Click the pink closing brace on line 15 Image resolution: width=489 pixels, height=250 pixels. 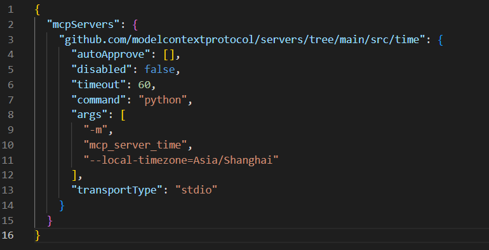(x=50, y=221)
